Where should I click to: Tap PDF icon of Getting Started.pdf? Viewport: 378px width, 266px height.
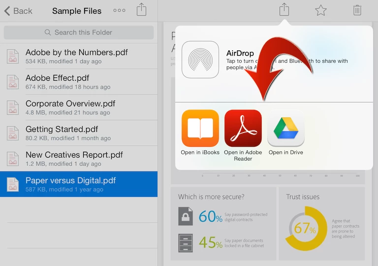tap(13, 133)
